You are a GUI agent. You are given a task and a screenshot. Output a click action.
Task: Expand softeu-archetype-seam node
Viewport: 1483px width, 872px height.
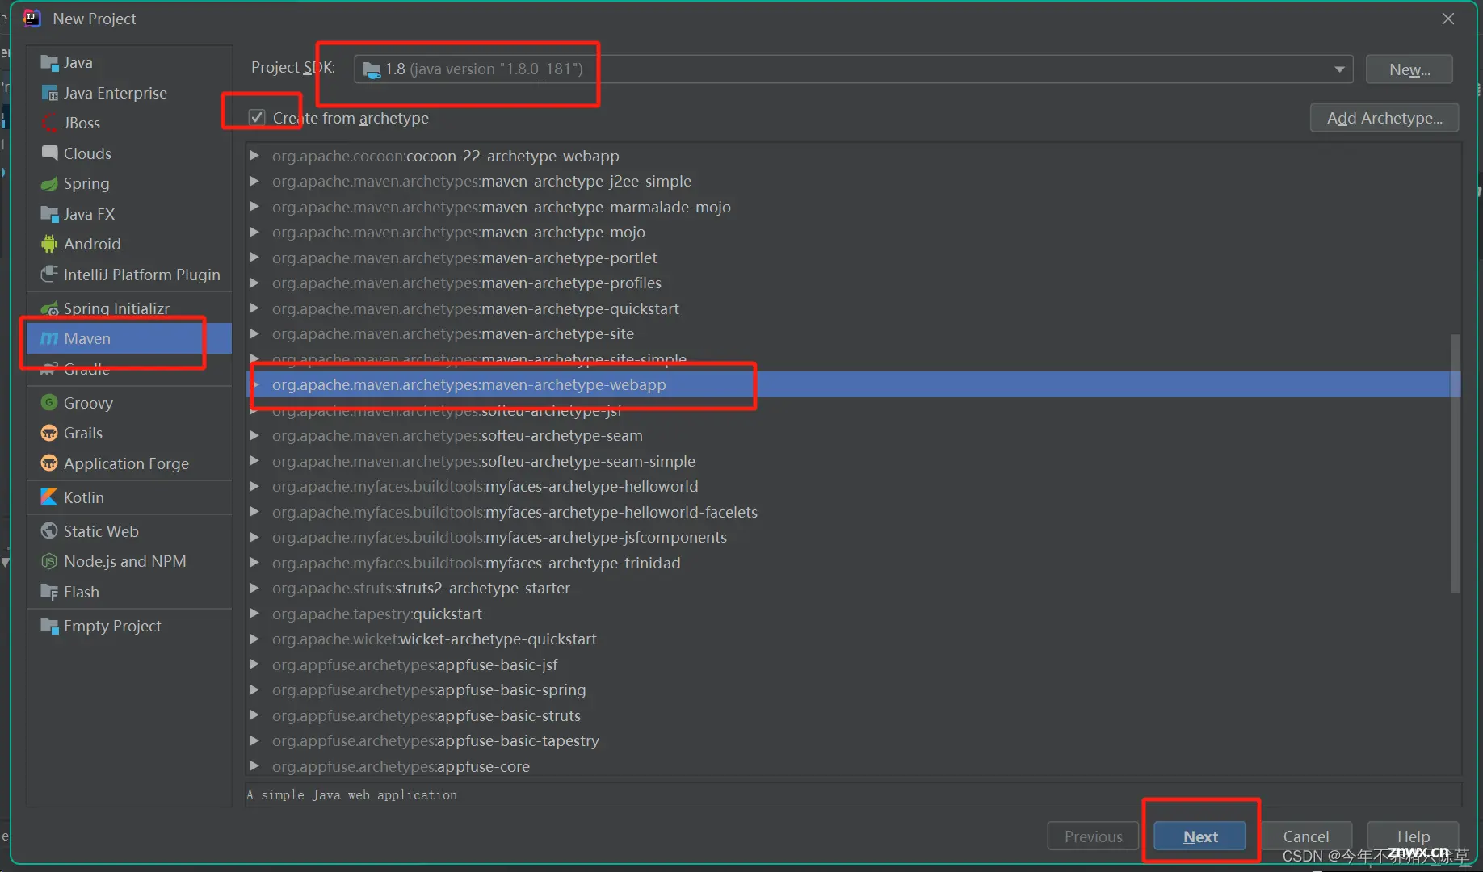tap(254, 435)
